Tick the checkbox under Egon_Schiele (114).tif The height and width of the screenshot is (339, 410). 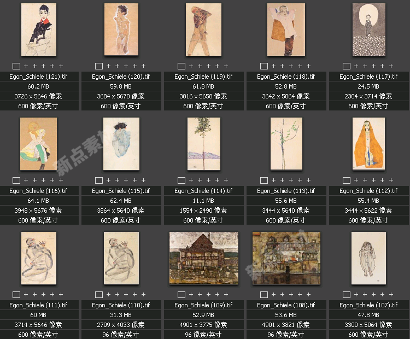coord(181,180)
